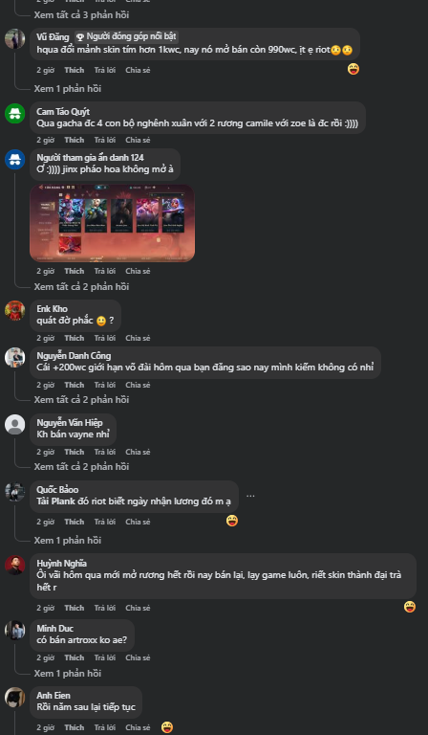Open the Jinx skins screenshot thumbnail

[113, 223]
